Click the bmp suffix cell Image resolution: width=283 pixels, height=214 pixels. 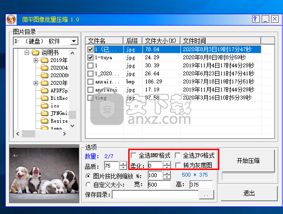pyautogui.click(x=130, y=82)
